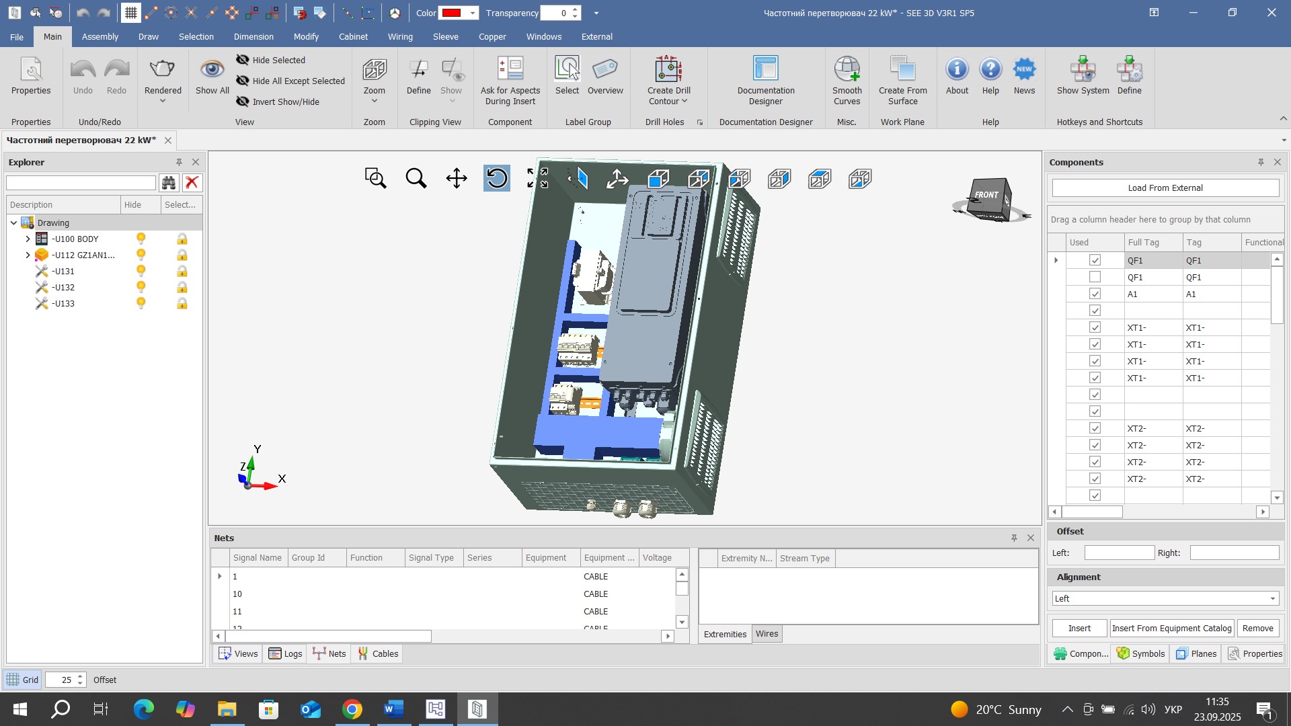Uncheck the Used checkbox for A1
Viewport: 1291px width, 726px height.
1095,294
